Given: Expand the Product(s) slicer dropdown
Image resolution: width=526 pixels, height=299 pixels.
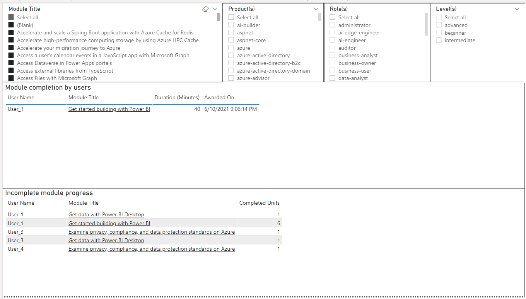Looking at the screenshot, I should pyautogui.click(x=316, y=8).
